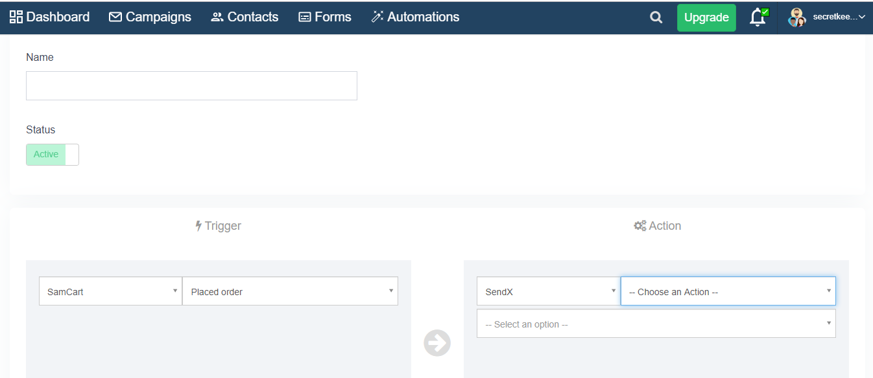The height and width of the screenshot is (378, 873).
Task: Open search via magnifying glass icon
Action: [x=656, y=17]
